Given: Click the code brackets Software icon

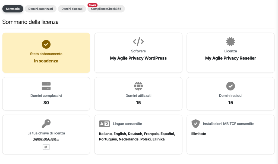Looking at the screenshot, I should (x=138, y=42).
